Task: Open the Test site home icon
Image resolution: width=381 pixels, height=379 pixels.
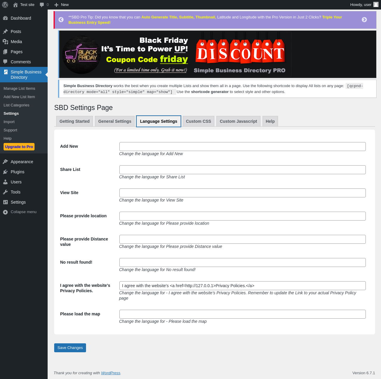Action: pos(15,5)
